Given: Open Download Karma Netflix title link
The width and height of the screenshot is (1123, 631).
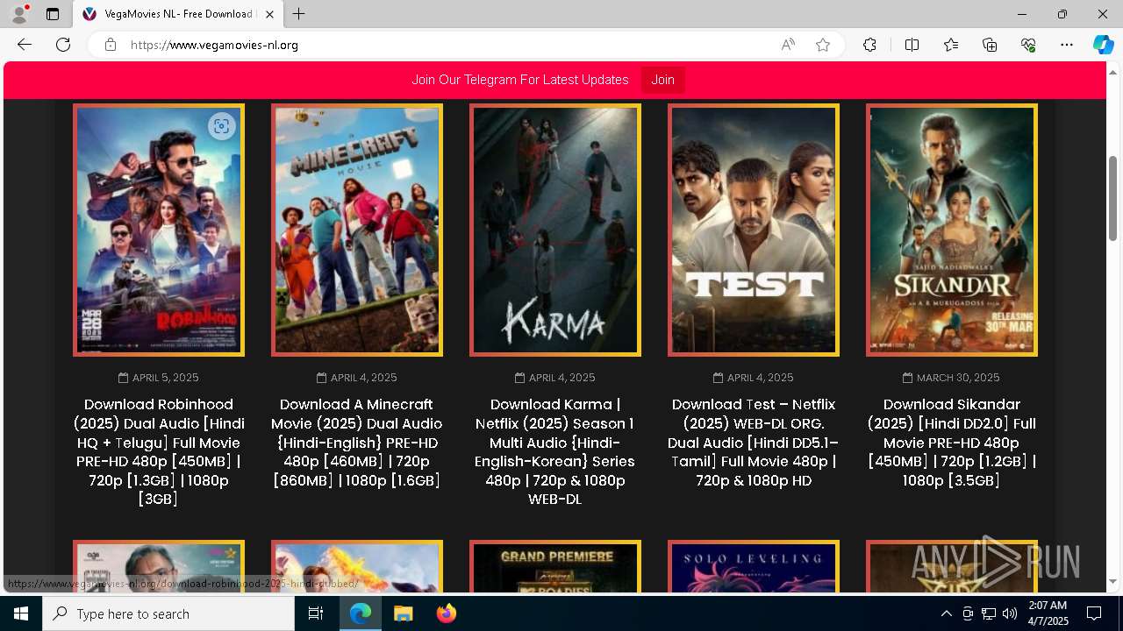Looking at the screenshot, I should point(555,451).
